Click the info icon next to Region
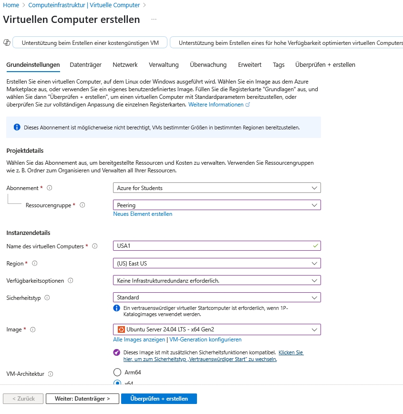The image size is (403, 414). tap(34, 264)
